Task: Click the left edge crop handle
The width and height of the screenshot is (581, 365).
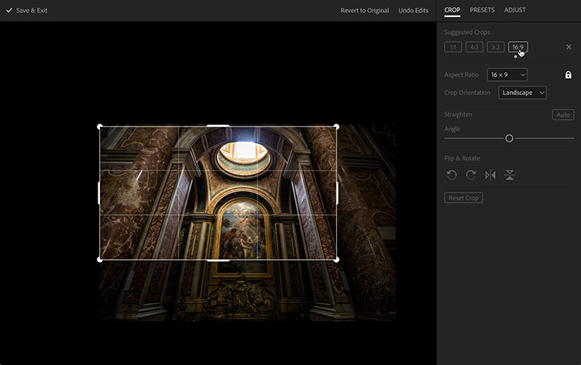Action: pyautogui.click(x=99, y=193)
